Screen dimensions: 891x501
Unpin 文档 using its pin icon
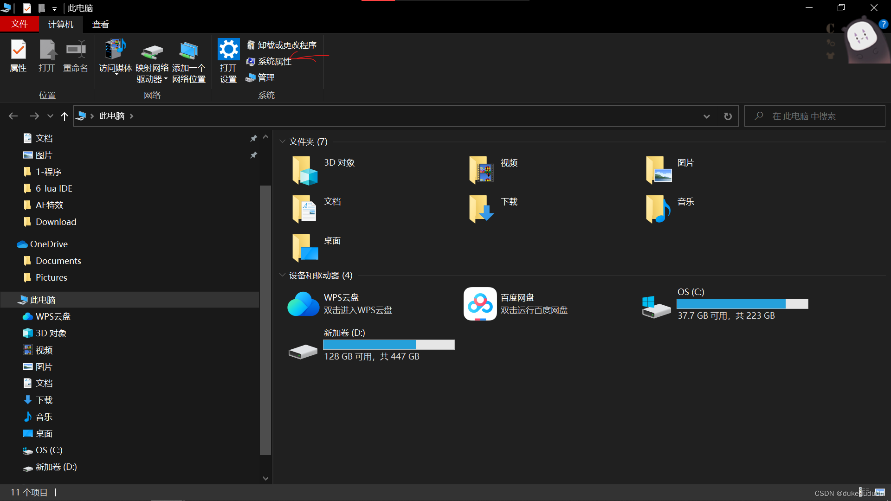253,138
